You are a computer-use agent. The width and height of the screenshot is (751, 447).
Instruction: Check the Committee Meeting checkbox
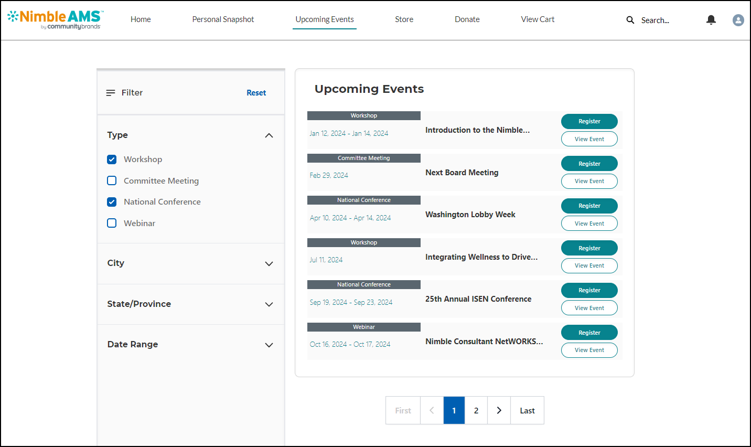112,180
